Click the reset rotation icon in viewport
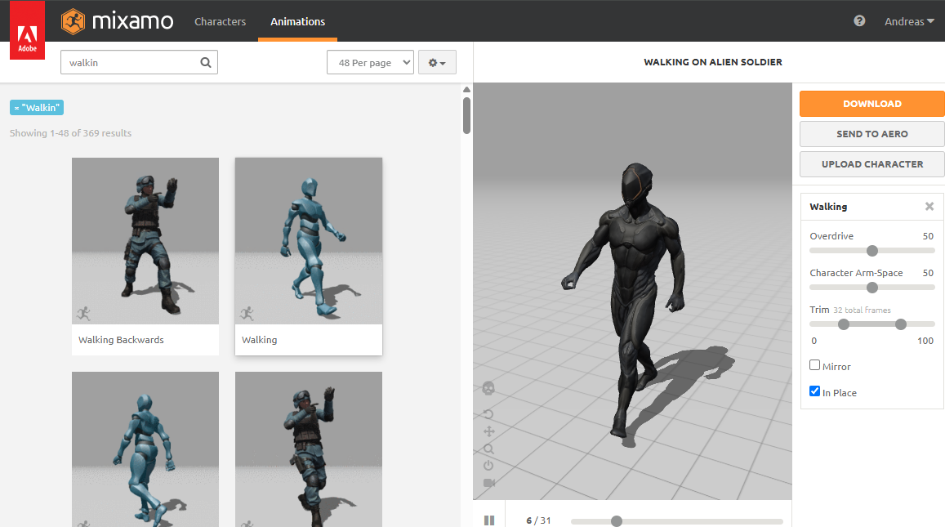This screenshot has height=527, width=945. [488, 414]
